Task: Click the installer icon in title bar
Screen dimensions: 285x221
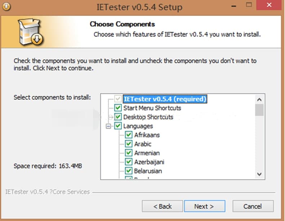Action: [x=6, y=6]
